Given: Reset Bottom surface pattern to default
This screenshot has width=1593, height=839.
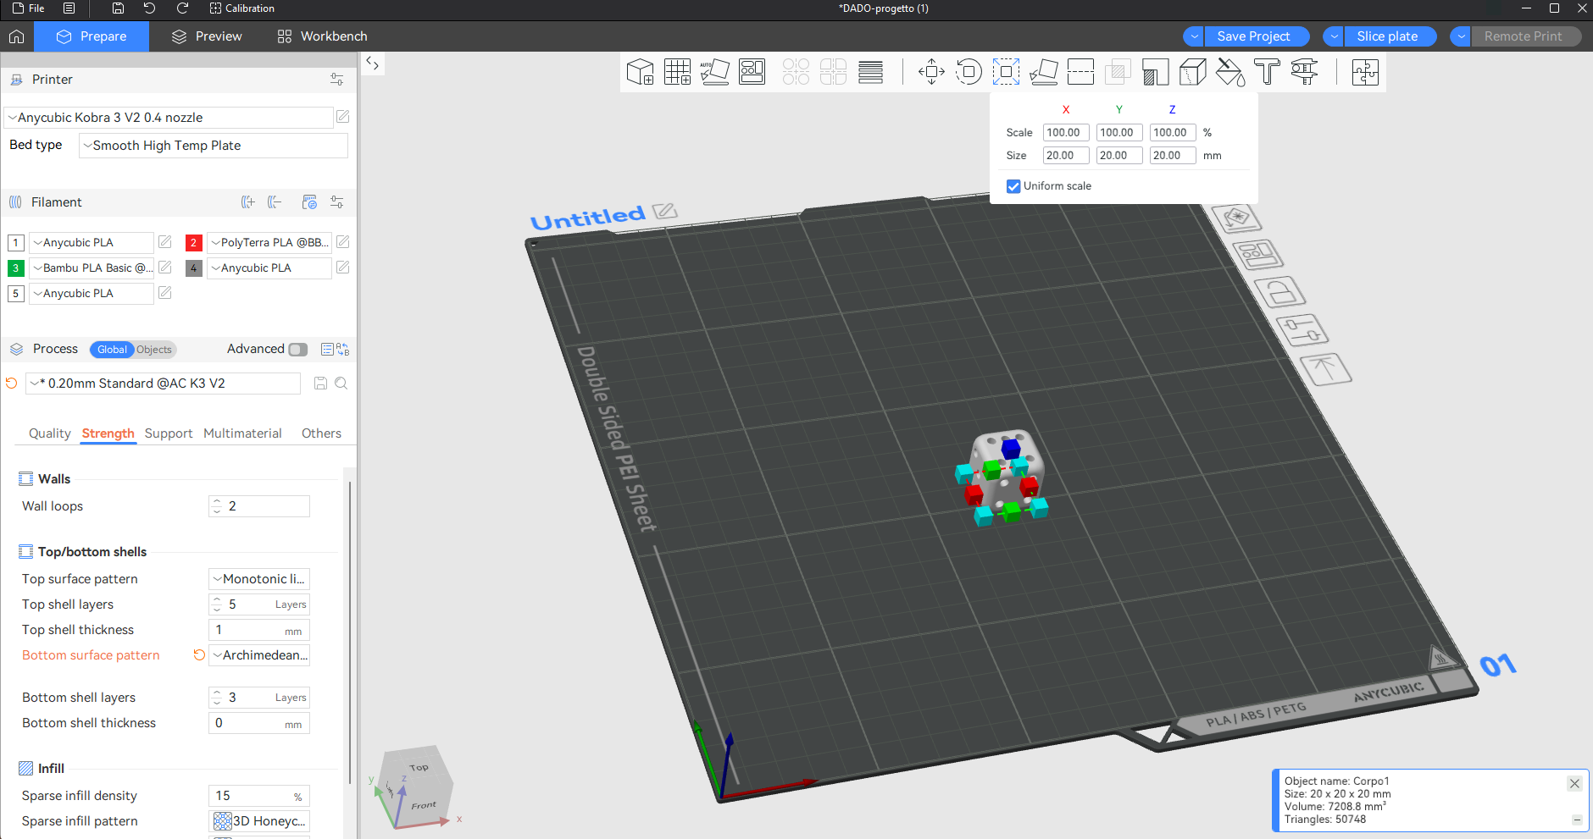Looking at the screenshot, I should pos(199,655).
